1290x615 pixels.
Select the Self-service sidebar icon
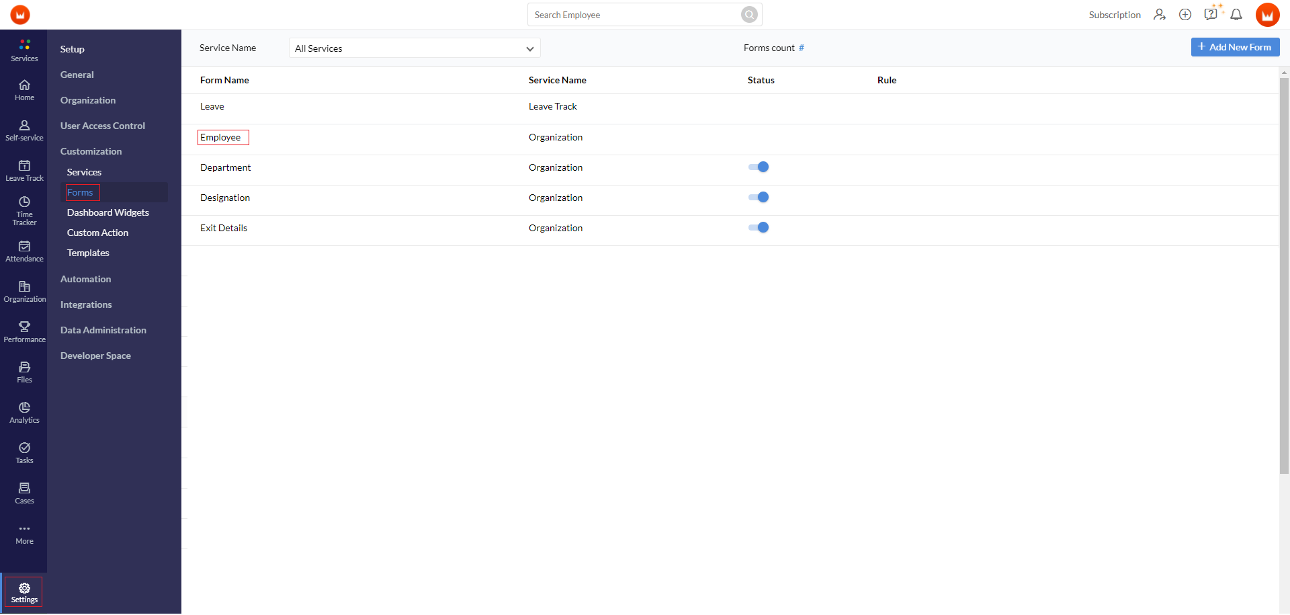pyautogui.click(x=24, y=130)
